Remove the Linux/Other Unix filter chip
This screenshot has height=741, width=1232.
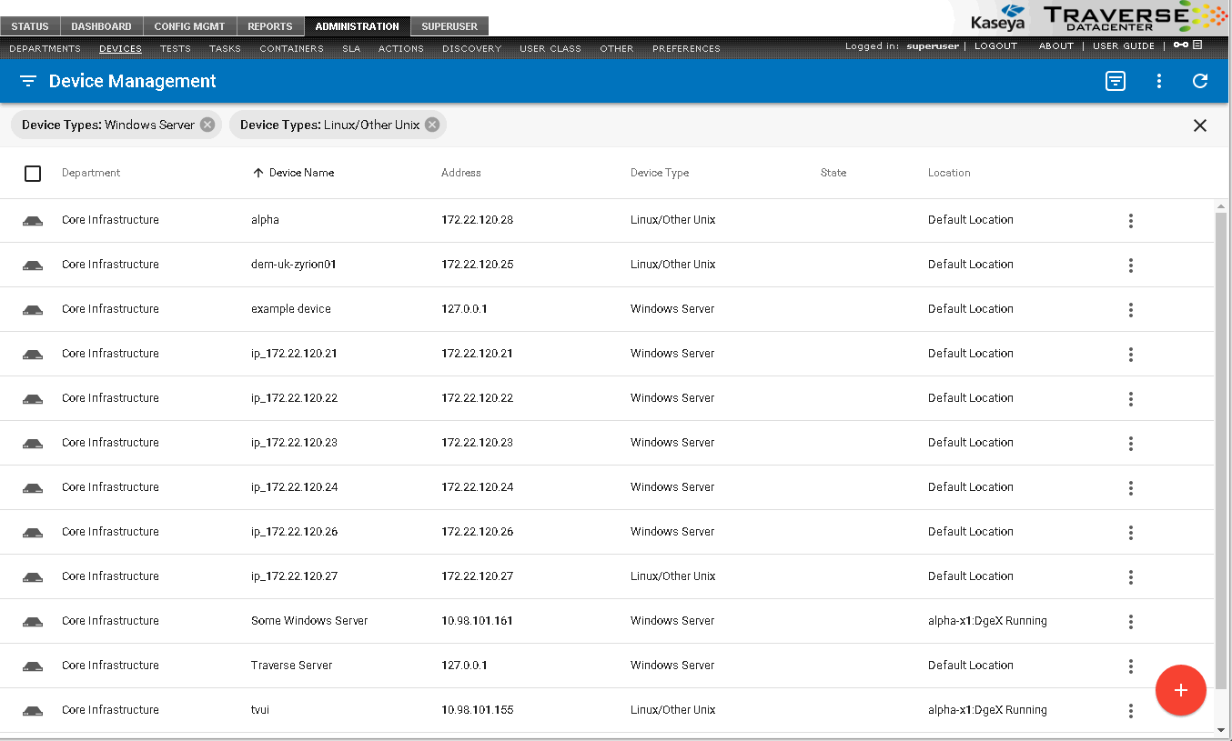click(432, 125)
